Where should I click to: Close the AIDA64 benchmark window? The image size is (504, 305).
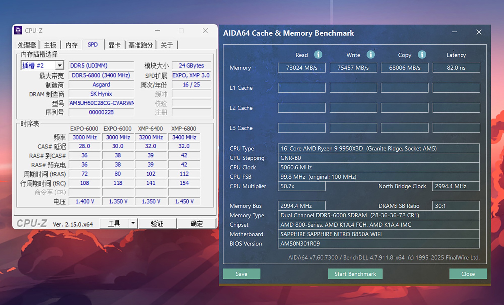pyautogui.click(x=479, y=32)
